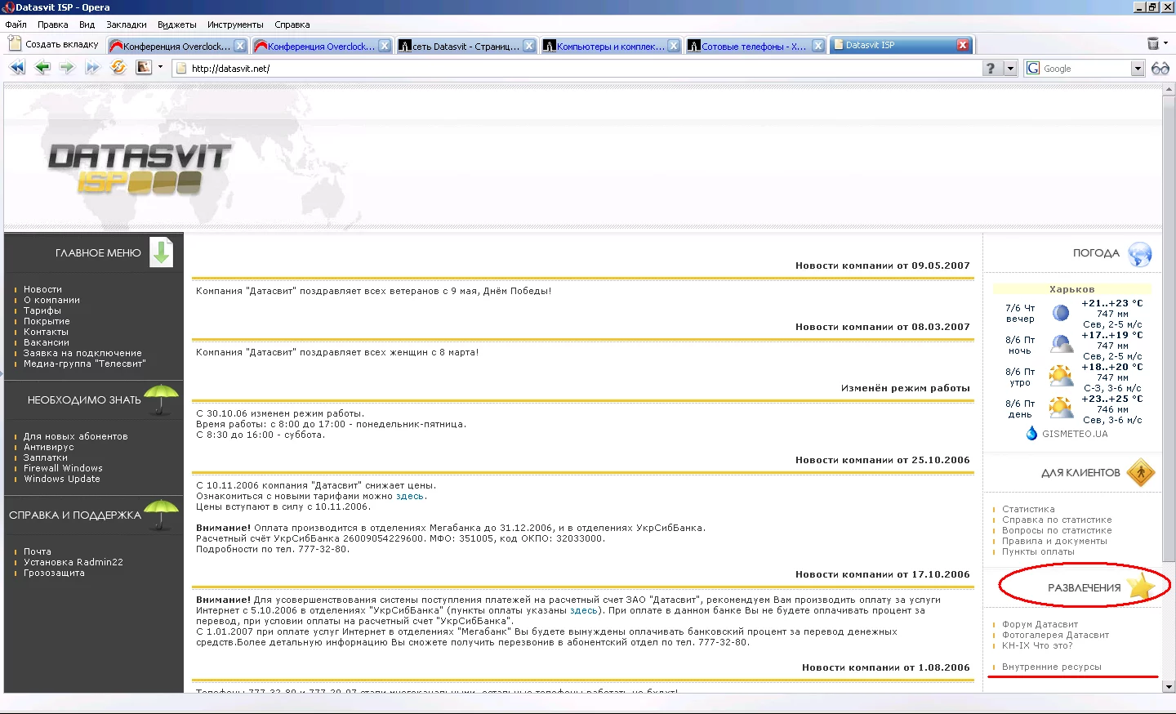This screenshot has height=714, width=1176.
Task: Reload the page with the orange arrows icon
Action: click(118, 68)
